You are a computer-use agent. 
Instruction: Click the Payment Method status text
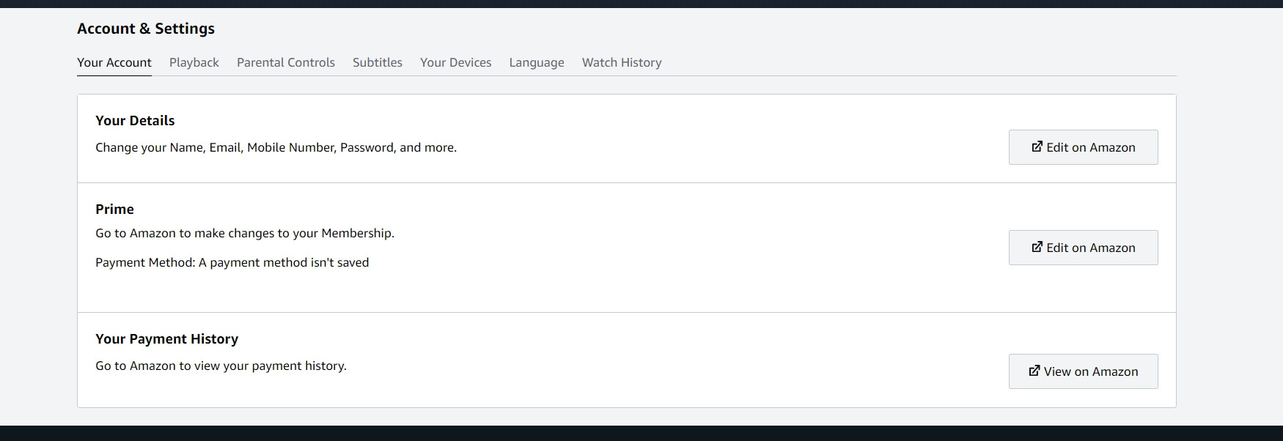[x=232, y=262]
